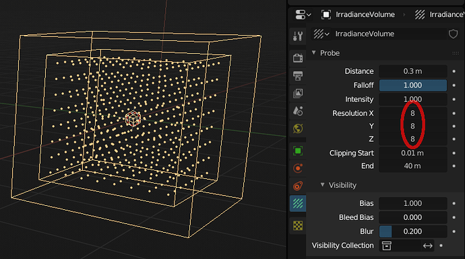The width and height of the screenshot is (465, 259).
Task: Click animate dot next to Distance
Action: pyautogui.click(x=454, y=71)
